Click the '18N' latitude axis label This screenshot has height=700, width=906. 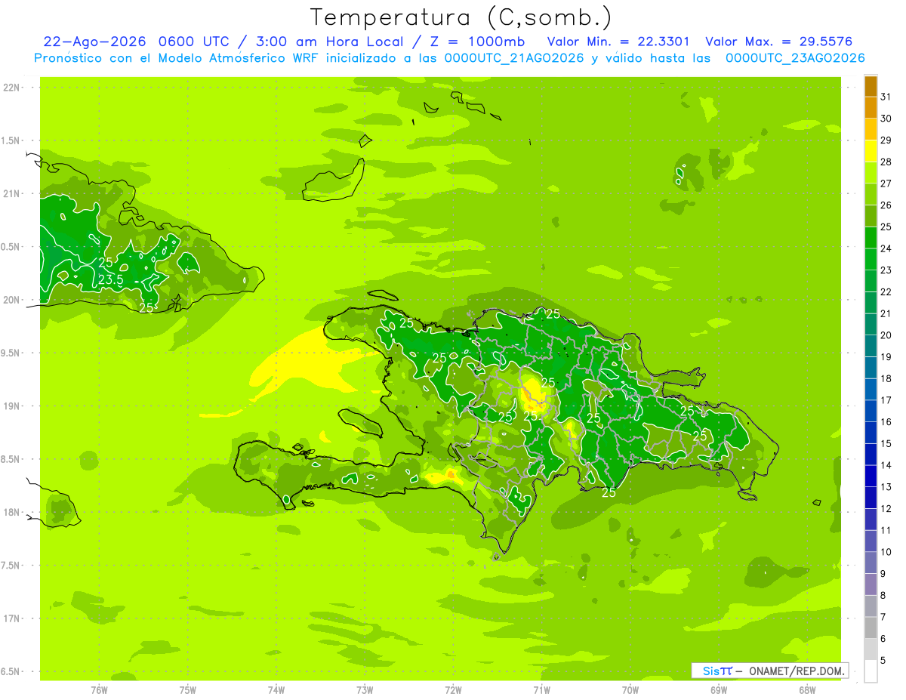[x=10, y=512]
